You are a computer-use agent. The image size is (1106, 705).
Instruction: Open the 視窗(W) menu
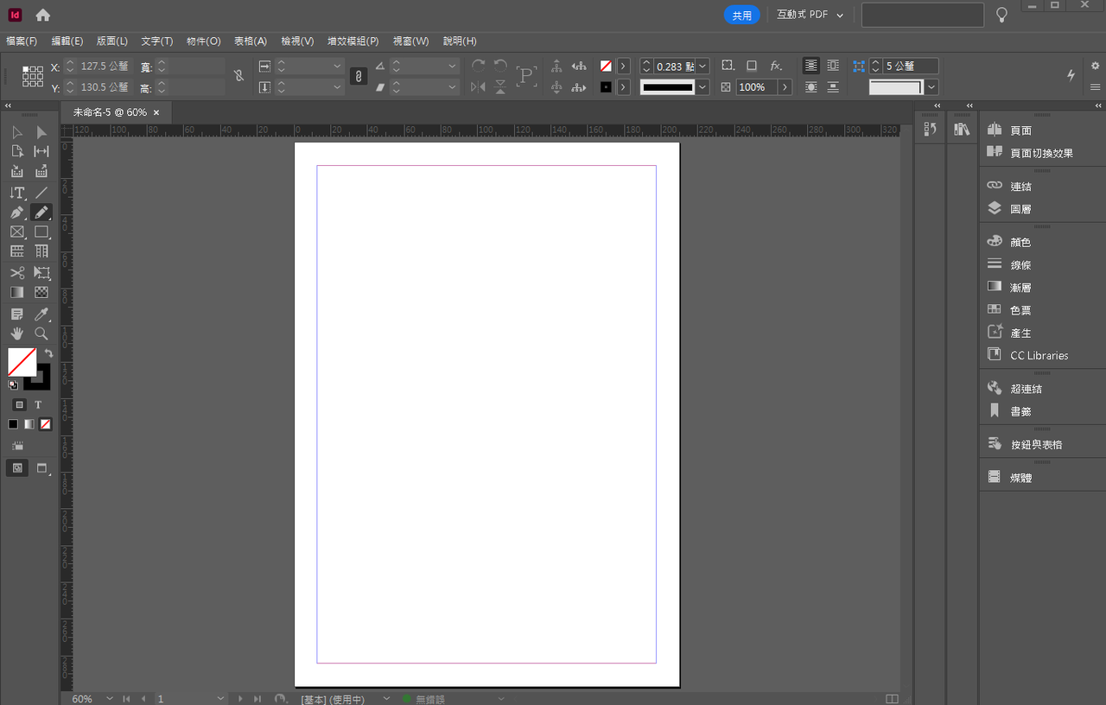pyautogui.click(x=410, y=41)
